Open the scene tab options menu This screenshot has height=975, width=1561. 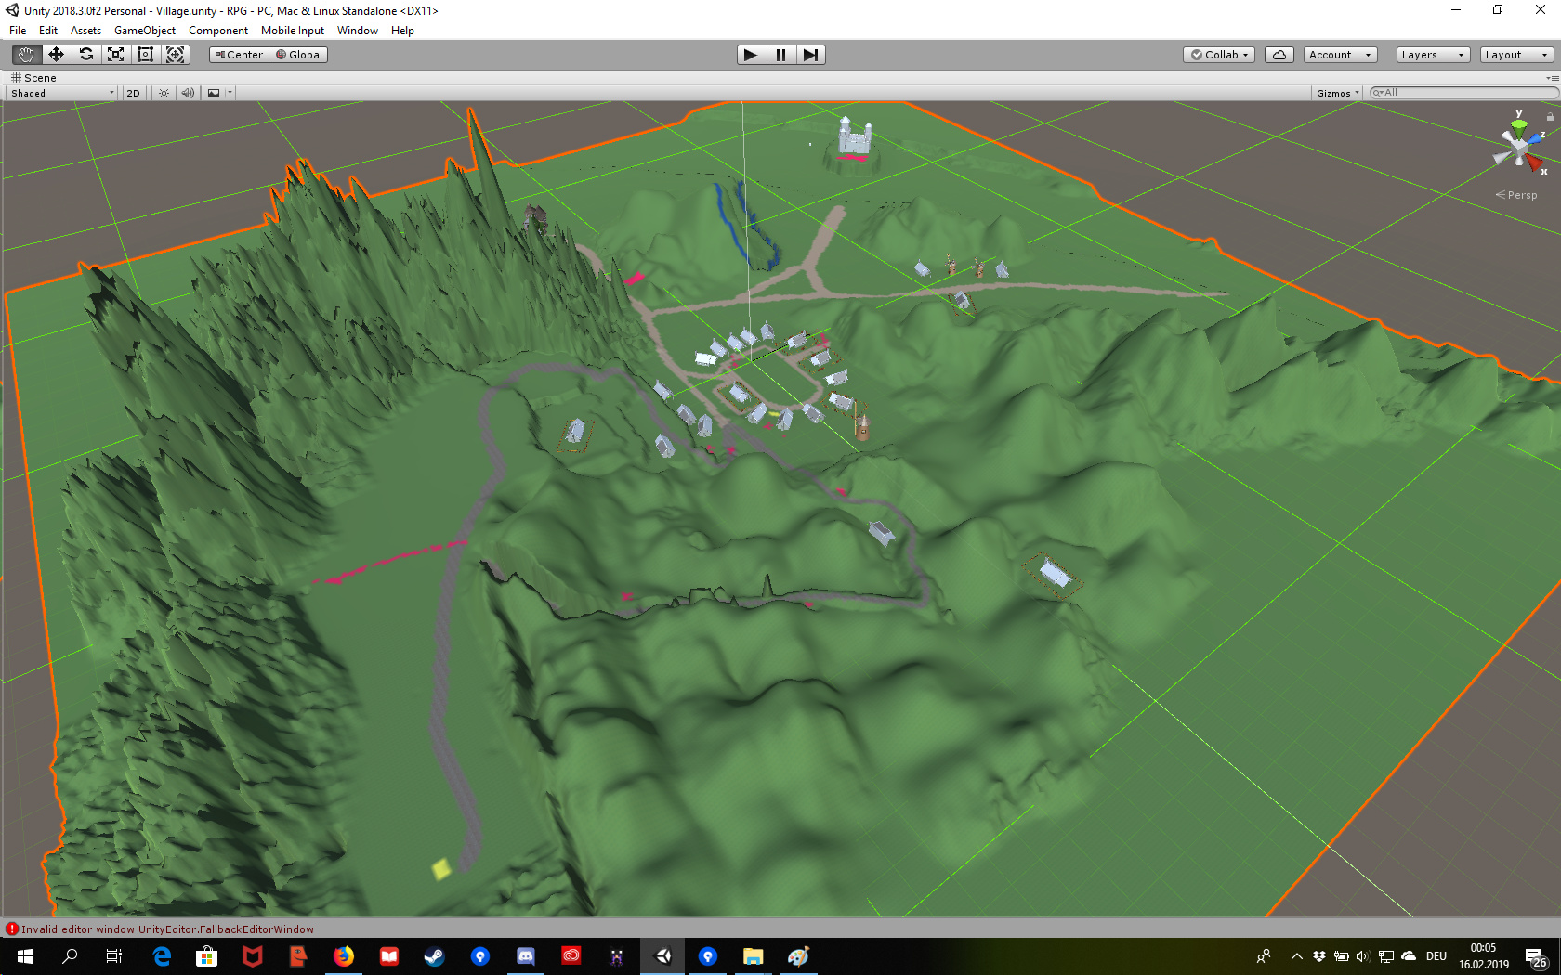(x=1551, y=79)
